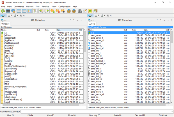Click the Directory F7 button

point(94,115)
